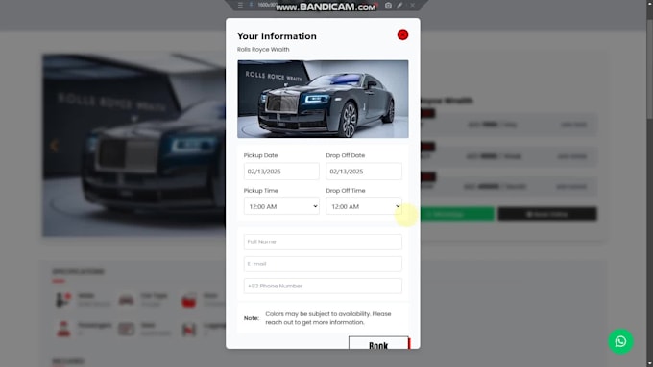Click the Bandicam recording bar X icon
Screen dimensions: 653x367
pyautogui.click(x=412, y=5)
